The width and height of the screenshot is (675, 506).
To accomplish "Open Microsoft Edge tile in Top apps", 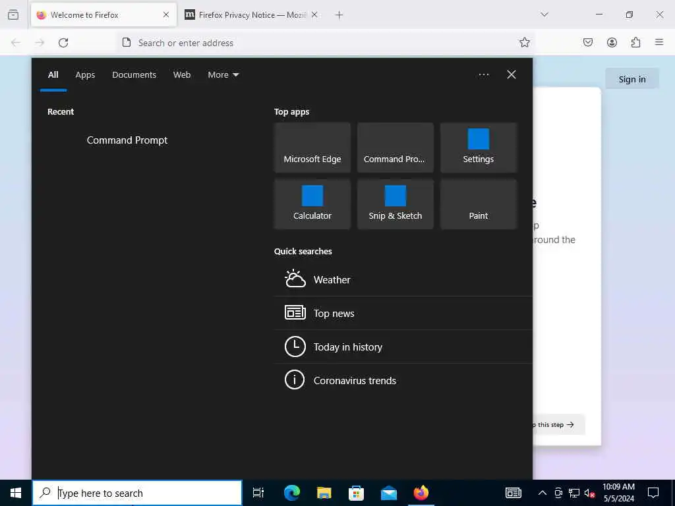I will (x=312, y=148).
